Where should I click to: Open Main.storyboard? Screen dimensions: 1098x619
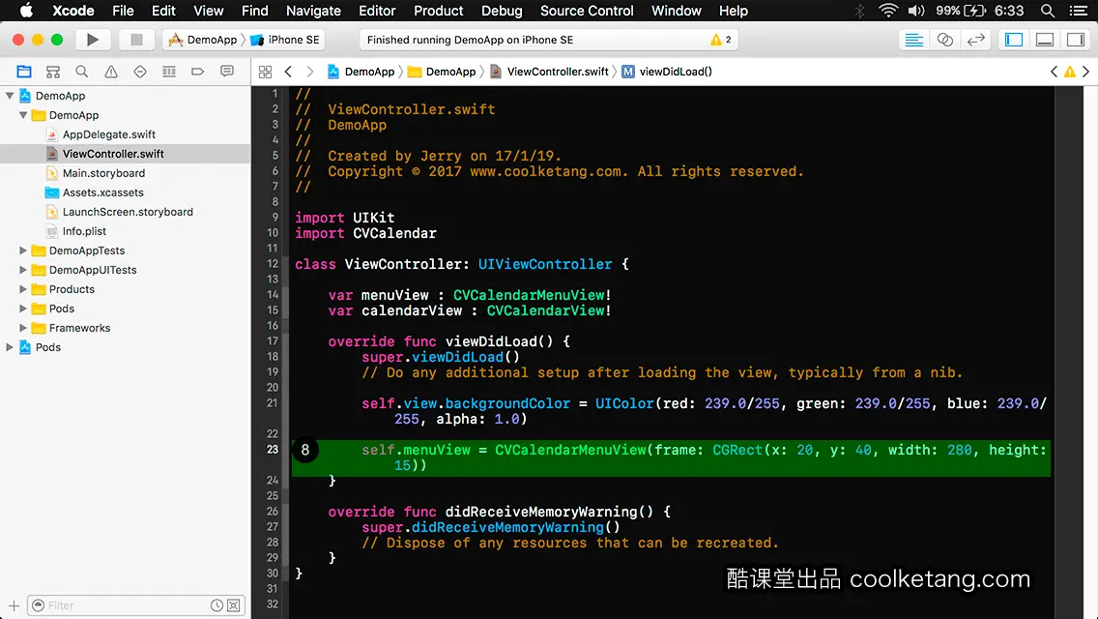click(x=103, y=173)
